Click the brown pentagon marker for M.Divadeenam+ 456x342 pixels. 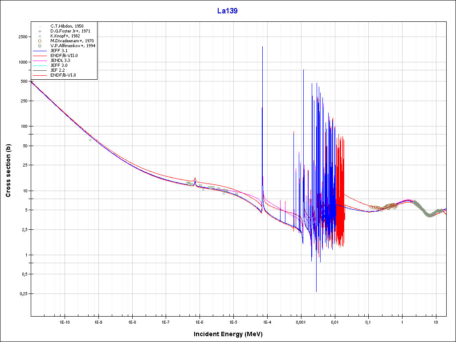pos(40,41)
